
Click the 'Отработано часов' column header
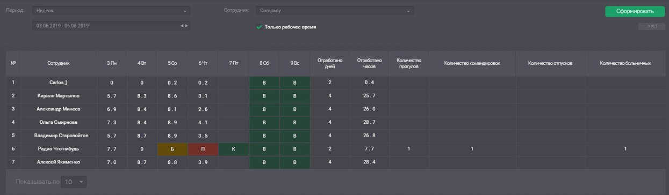click(369, 63)
